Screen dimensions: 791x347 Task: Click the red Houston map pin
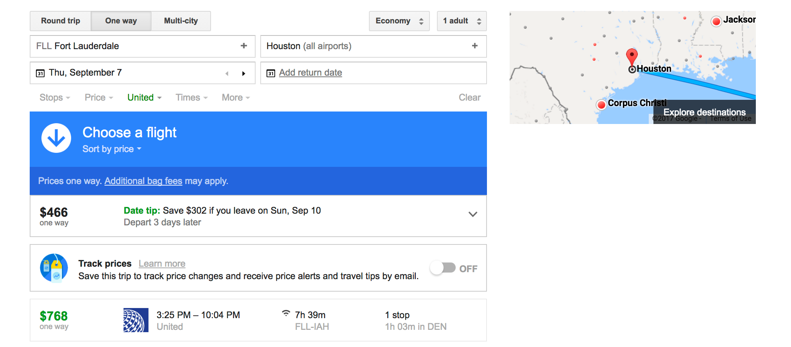point(632,57)
